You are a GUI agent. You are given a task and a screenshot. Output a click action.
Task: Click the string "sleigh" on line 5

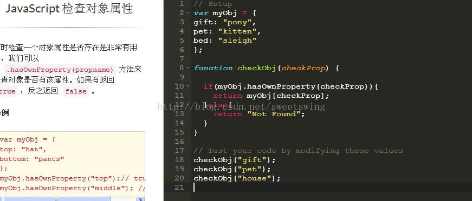pyautogui.click(x=237, y=41)
